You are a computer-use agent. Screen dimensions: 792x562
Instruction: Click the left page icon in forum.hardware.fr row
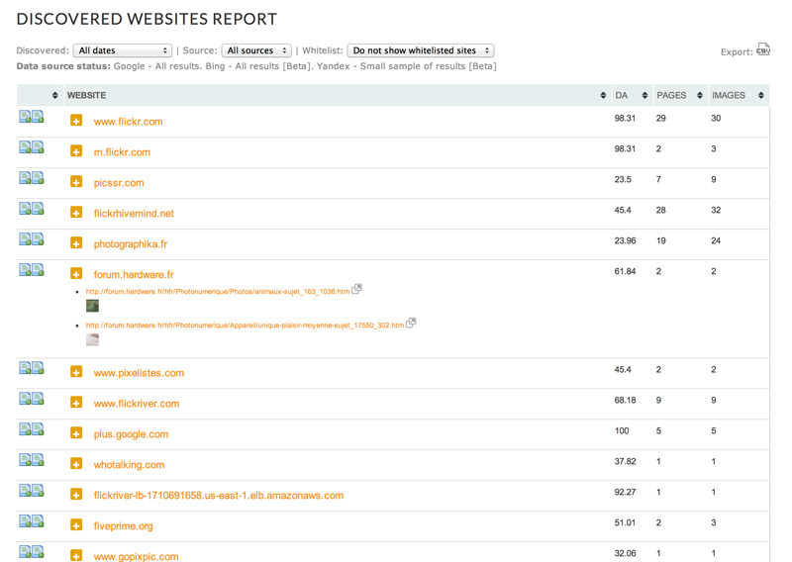pyautogui.click(x=25, y=270)
